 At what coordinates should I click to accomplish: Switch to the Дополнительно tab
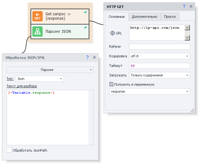click(144, 17)
